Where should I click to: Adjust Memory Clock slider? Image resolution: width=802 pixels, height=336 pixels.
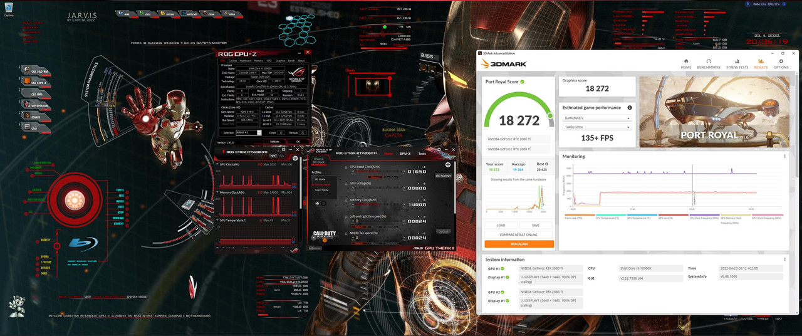tap(378, 204)
